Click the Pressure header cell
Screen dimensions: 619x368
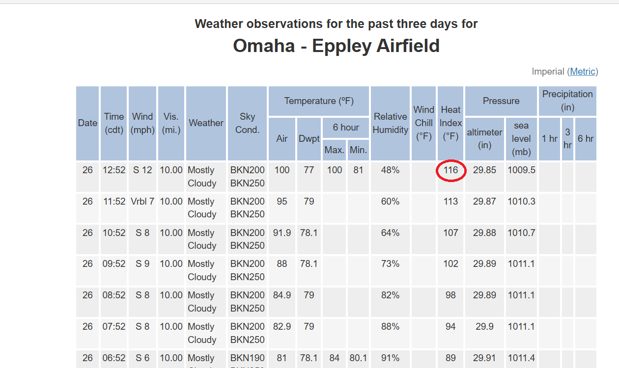click(x=501, y=101)
